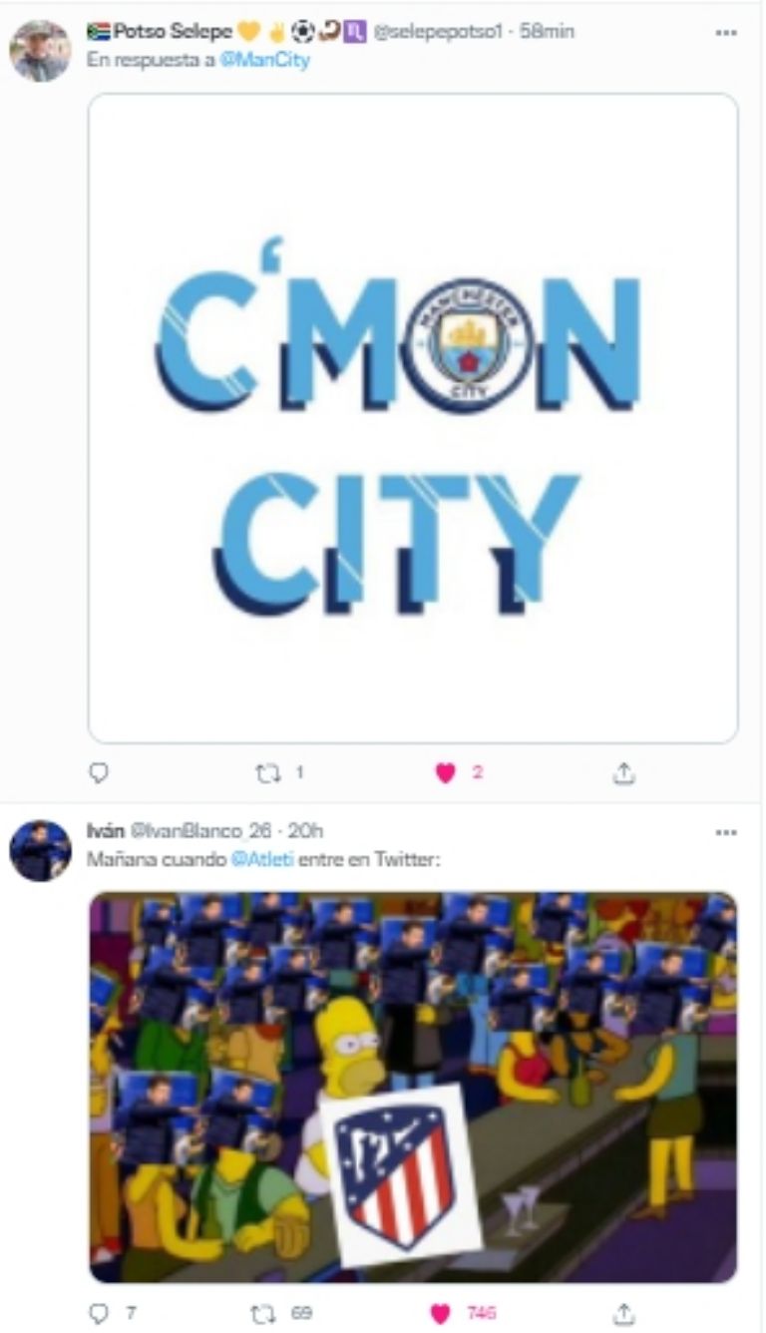Open more options on Potso Selepe's tweet
The image size is (766, 1333).
click(725, 32)
